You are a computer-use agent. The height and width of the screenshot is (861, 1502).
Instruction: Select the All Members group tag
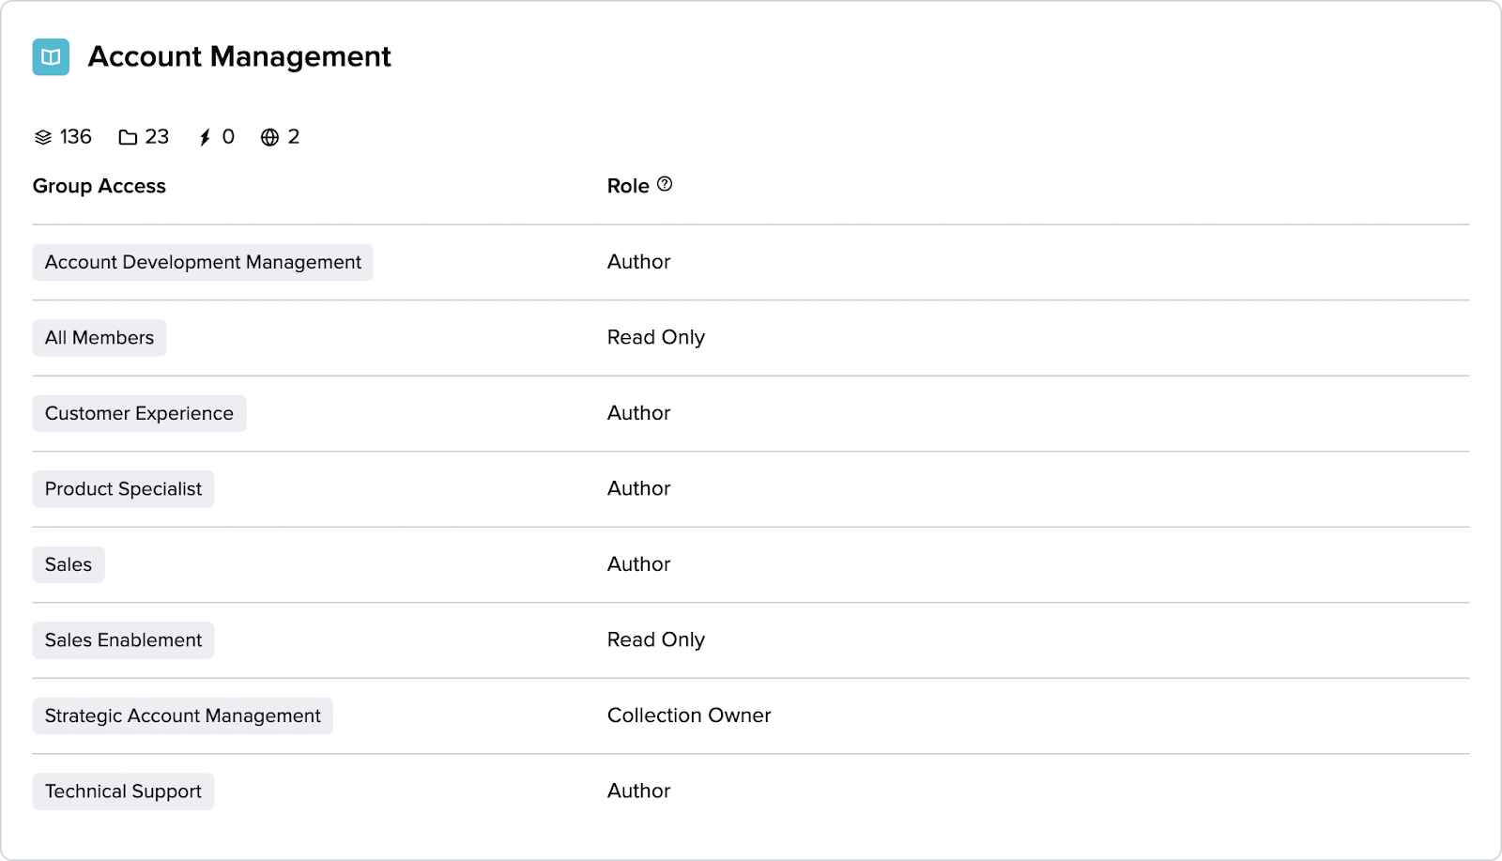click(x=100, y=338)
